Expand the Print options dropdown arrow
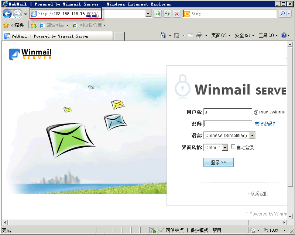295x235 pixels. tap(206, 35)
